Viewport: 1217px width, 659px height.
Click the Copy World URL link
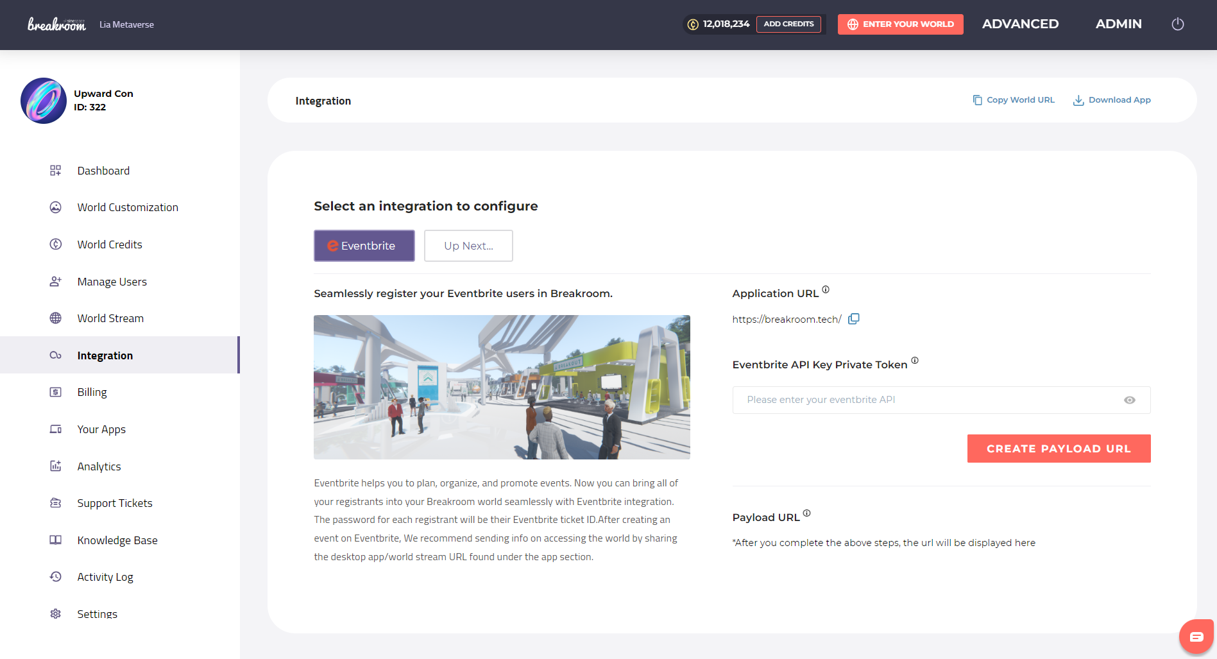(1014, 100)
